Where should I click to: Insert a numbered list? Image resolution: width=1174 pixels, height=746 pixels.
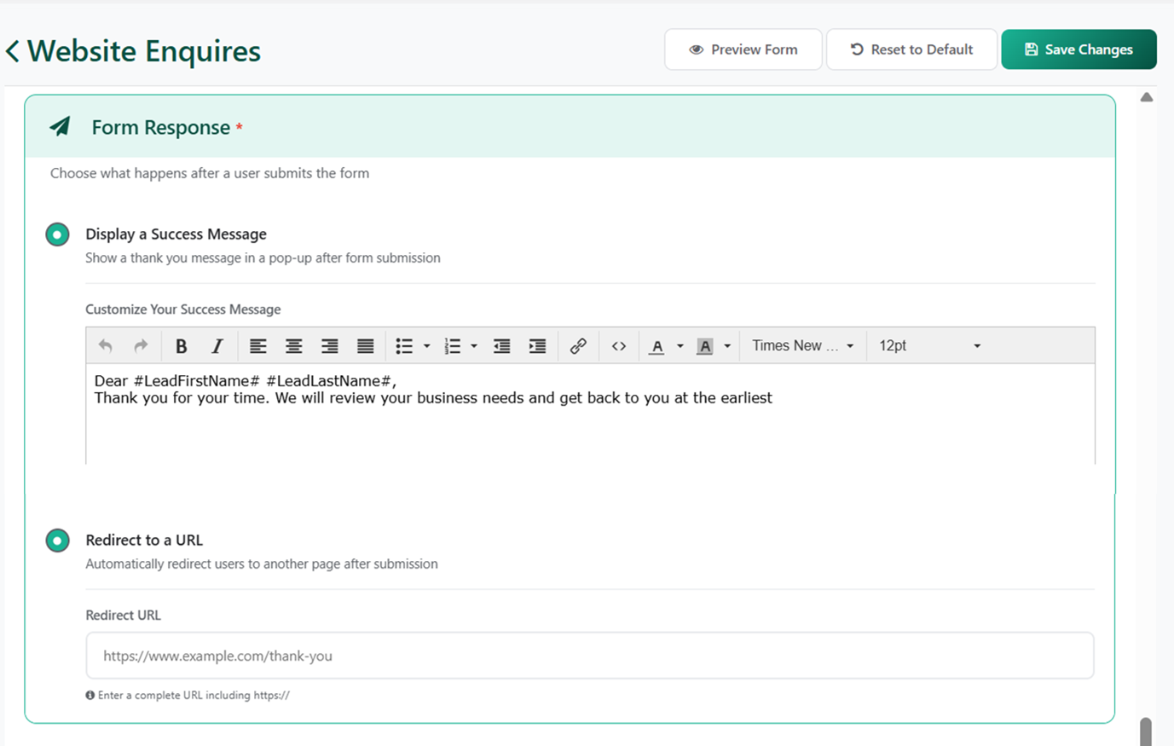click(x=452, y=345)
